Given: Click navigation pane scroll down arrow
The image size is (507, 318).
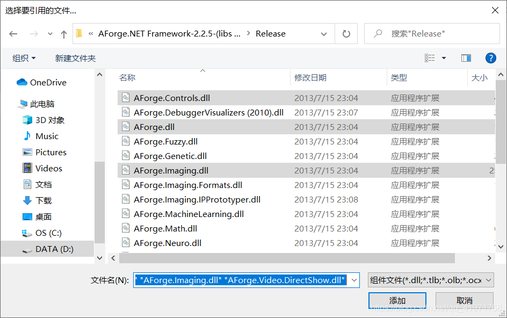Looking at the screenshot, I should (x=99, y=258).
